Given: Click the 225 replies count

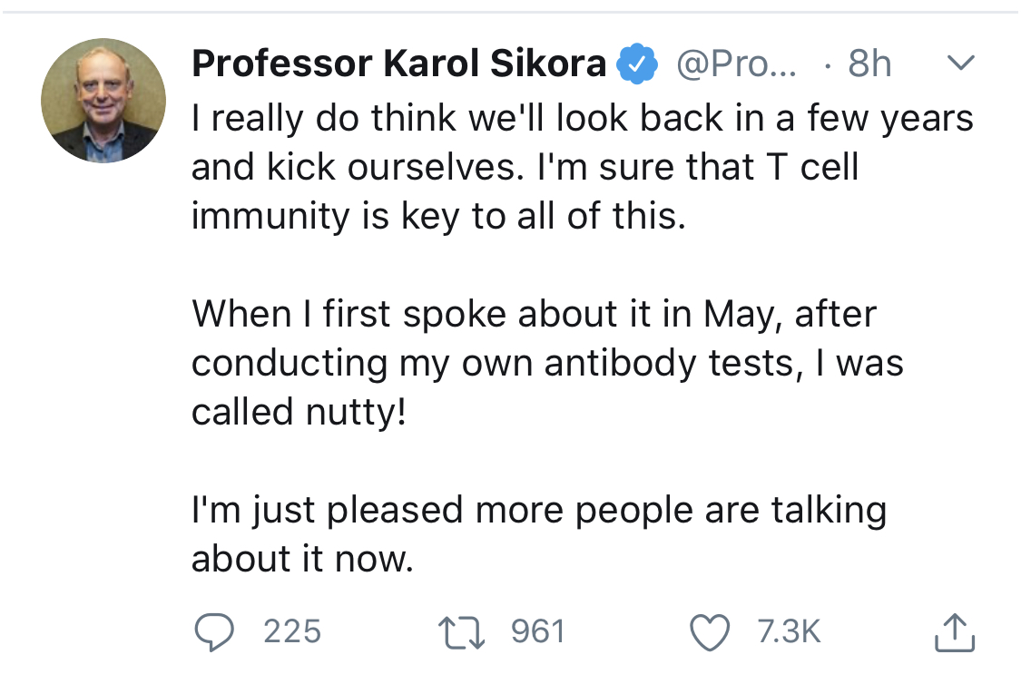Looking at the screenshot, I should (x=292, y=631).
